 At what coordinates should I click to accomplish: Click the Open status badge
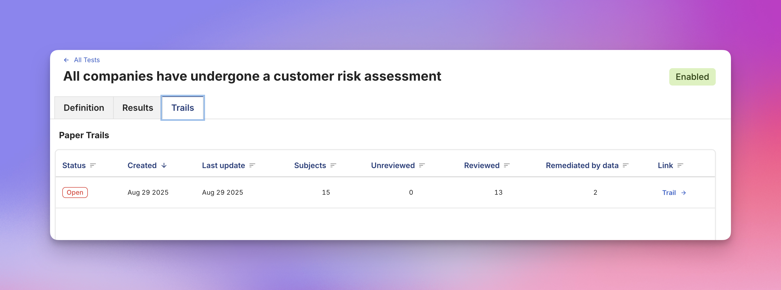point(75,193)
